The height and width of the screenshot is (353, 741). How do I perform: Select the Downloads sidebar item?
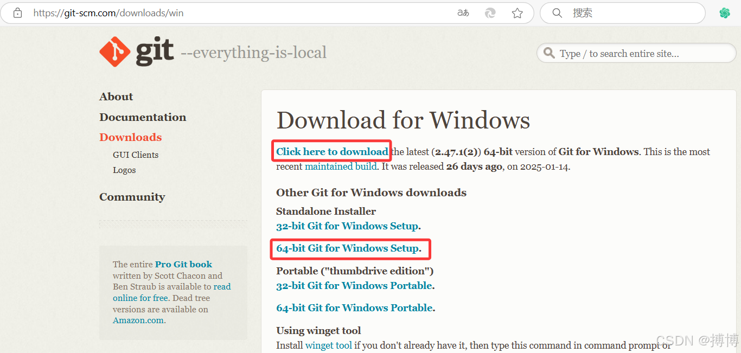130,137
